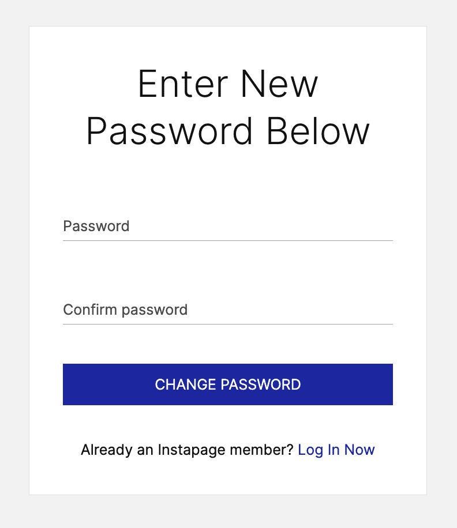Screen dimensions: 457x528
Task: Click the Password input field
Action: pyautogui.click(x=228, y=227)
